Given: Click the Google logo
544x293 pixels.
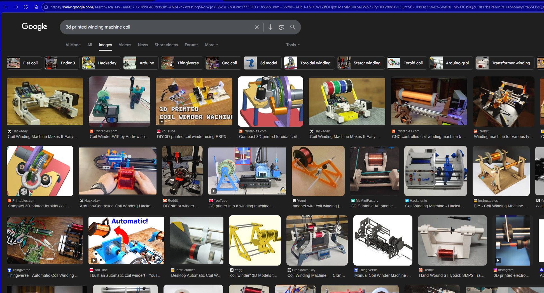Looking at the screenshot, I should coord(34,27).
